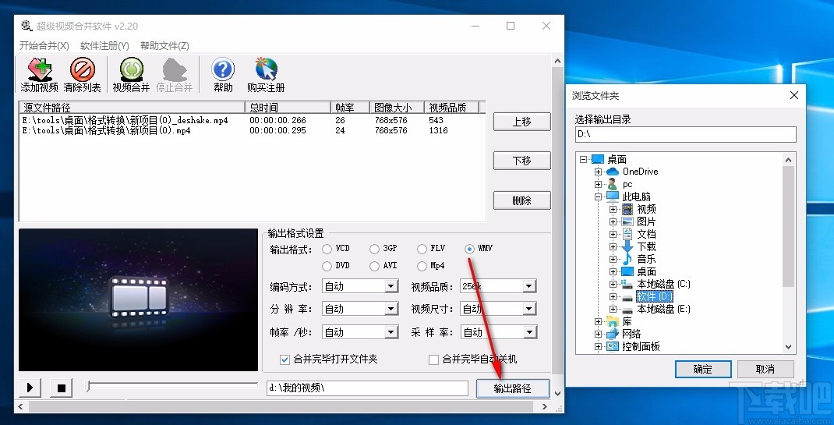Select the VCD output format
The width and height of the screenshot is (834, 425).
[327, 249]
